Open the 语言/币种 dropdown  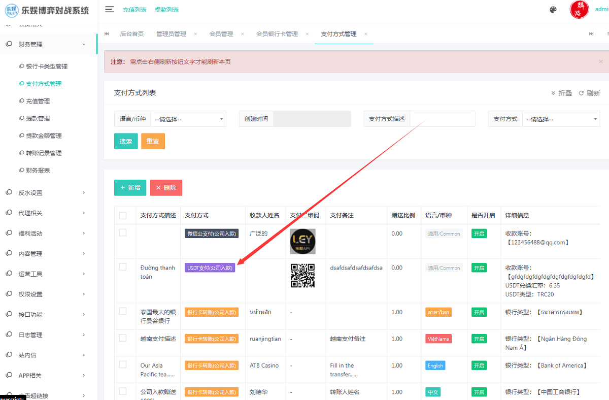pyautogui.click(x=188, y=118)
